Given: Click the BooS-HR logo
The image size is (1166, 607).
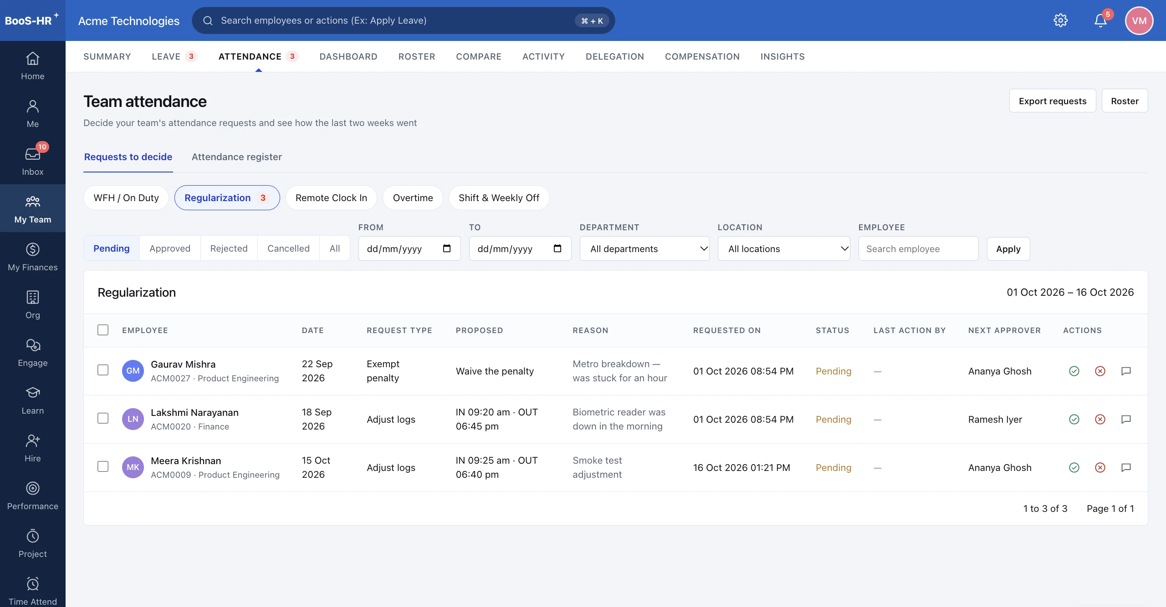Looking at the screenshot, I should pos(31,20).
